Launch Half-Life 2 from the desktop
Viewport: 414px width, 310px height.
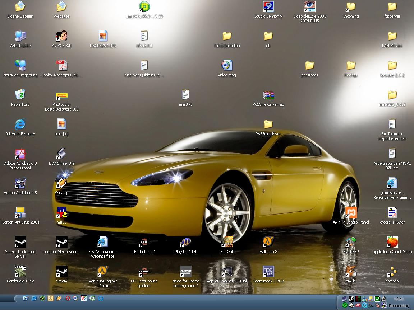pos(268,242)
